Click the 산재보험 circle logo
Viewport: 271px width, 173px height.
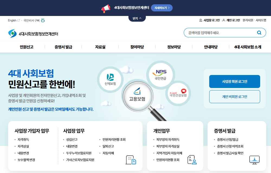pyautogui.click(x=110, y=80)
